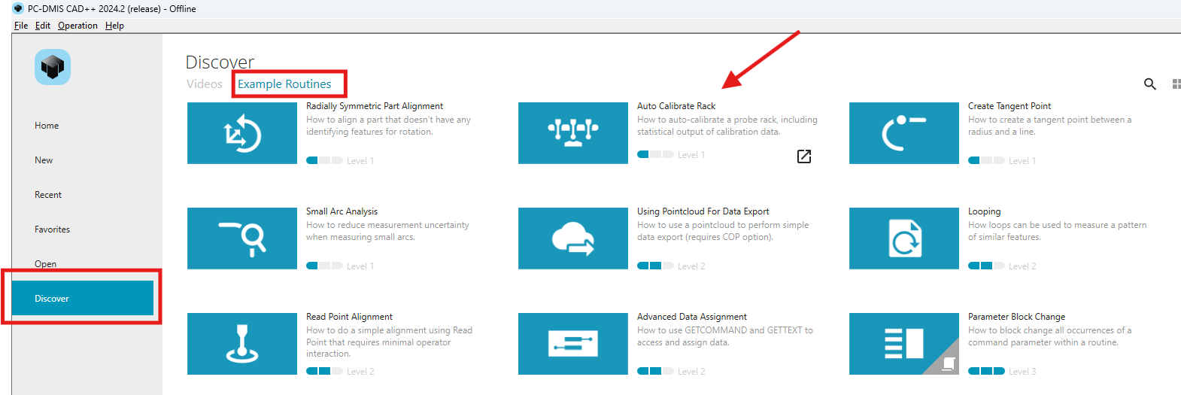Open Parameter Block Change thumbnail
The height and width of the screenshot is (395, 1181).
click(x=904, y=344)
